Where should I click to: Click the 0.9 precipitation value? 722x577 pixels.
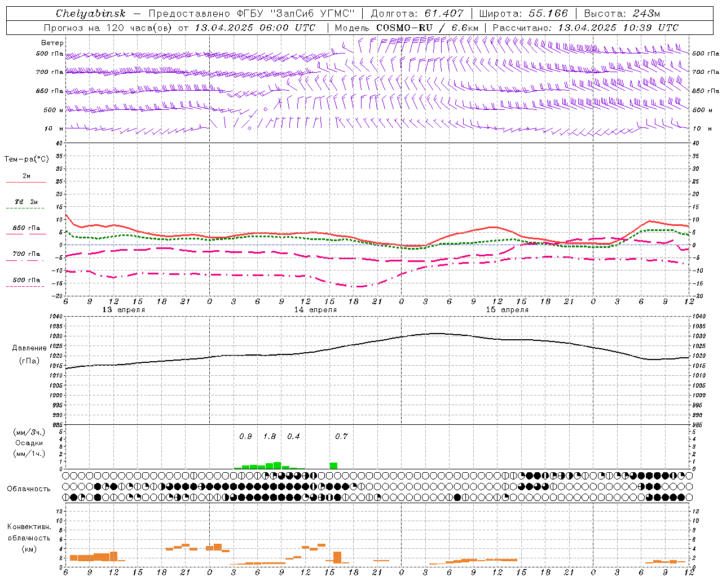[245, 436]
